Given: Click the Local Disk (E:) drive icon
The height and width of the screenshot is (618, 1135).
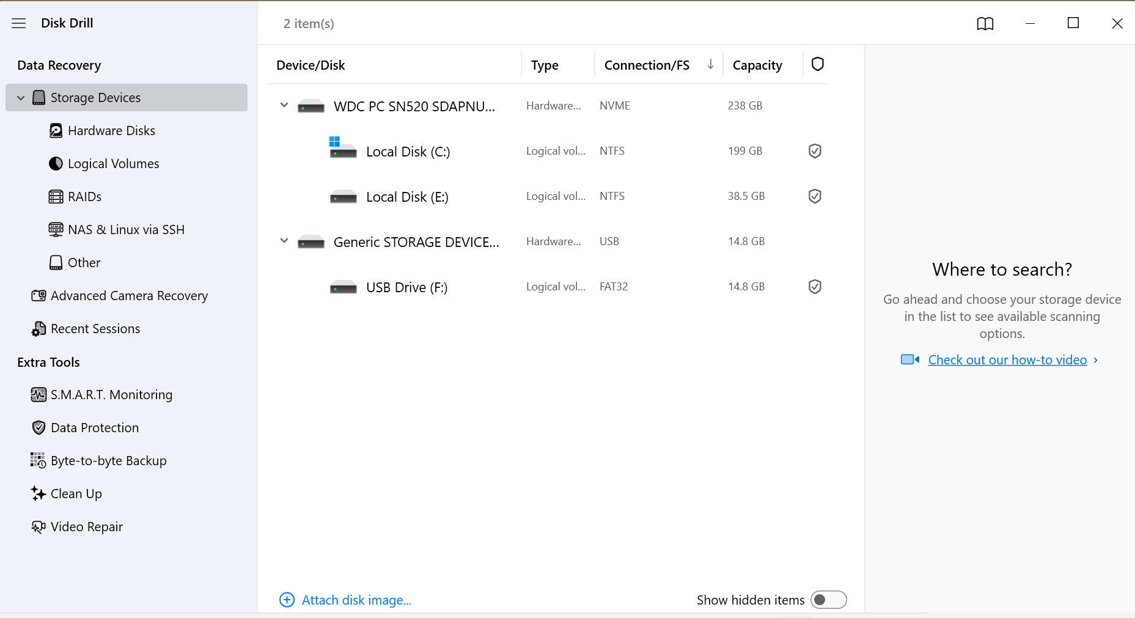Looking at the screenshot, I should click(343, 197).
